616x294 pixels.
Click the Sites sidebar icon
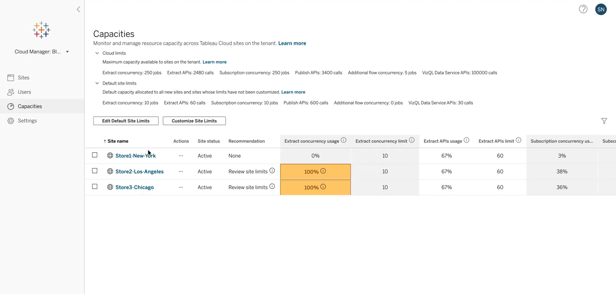pos(11,77)
